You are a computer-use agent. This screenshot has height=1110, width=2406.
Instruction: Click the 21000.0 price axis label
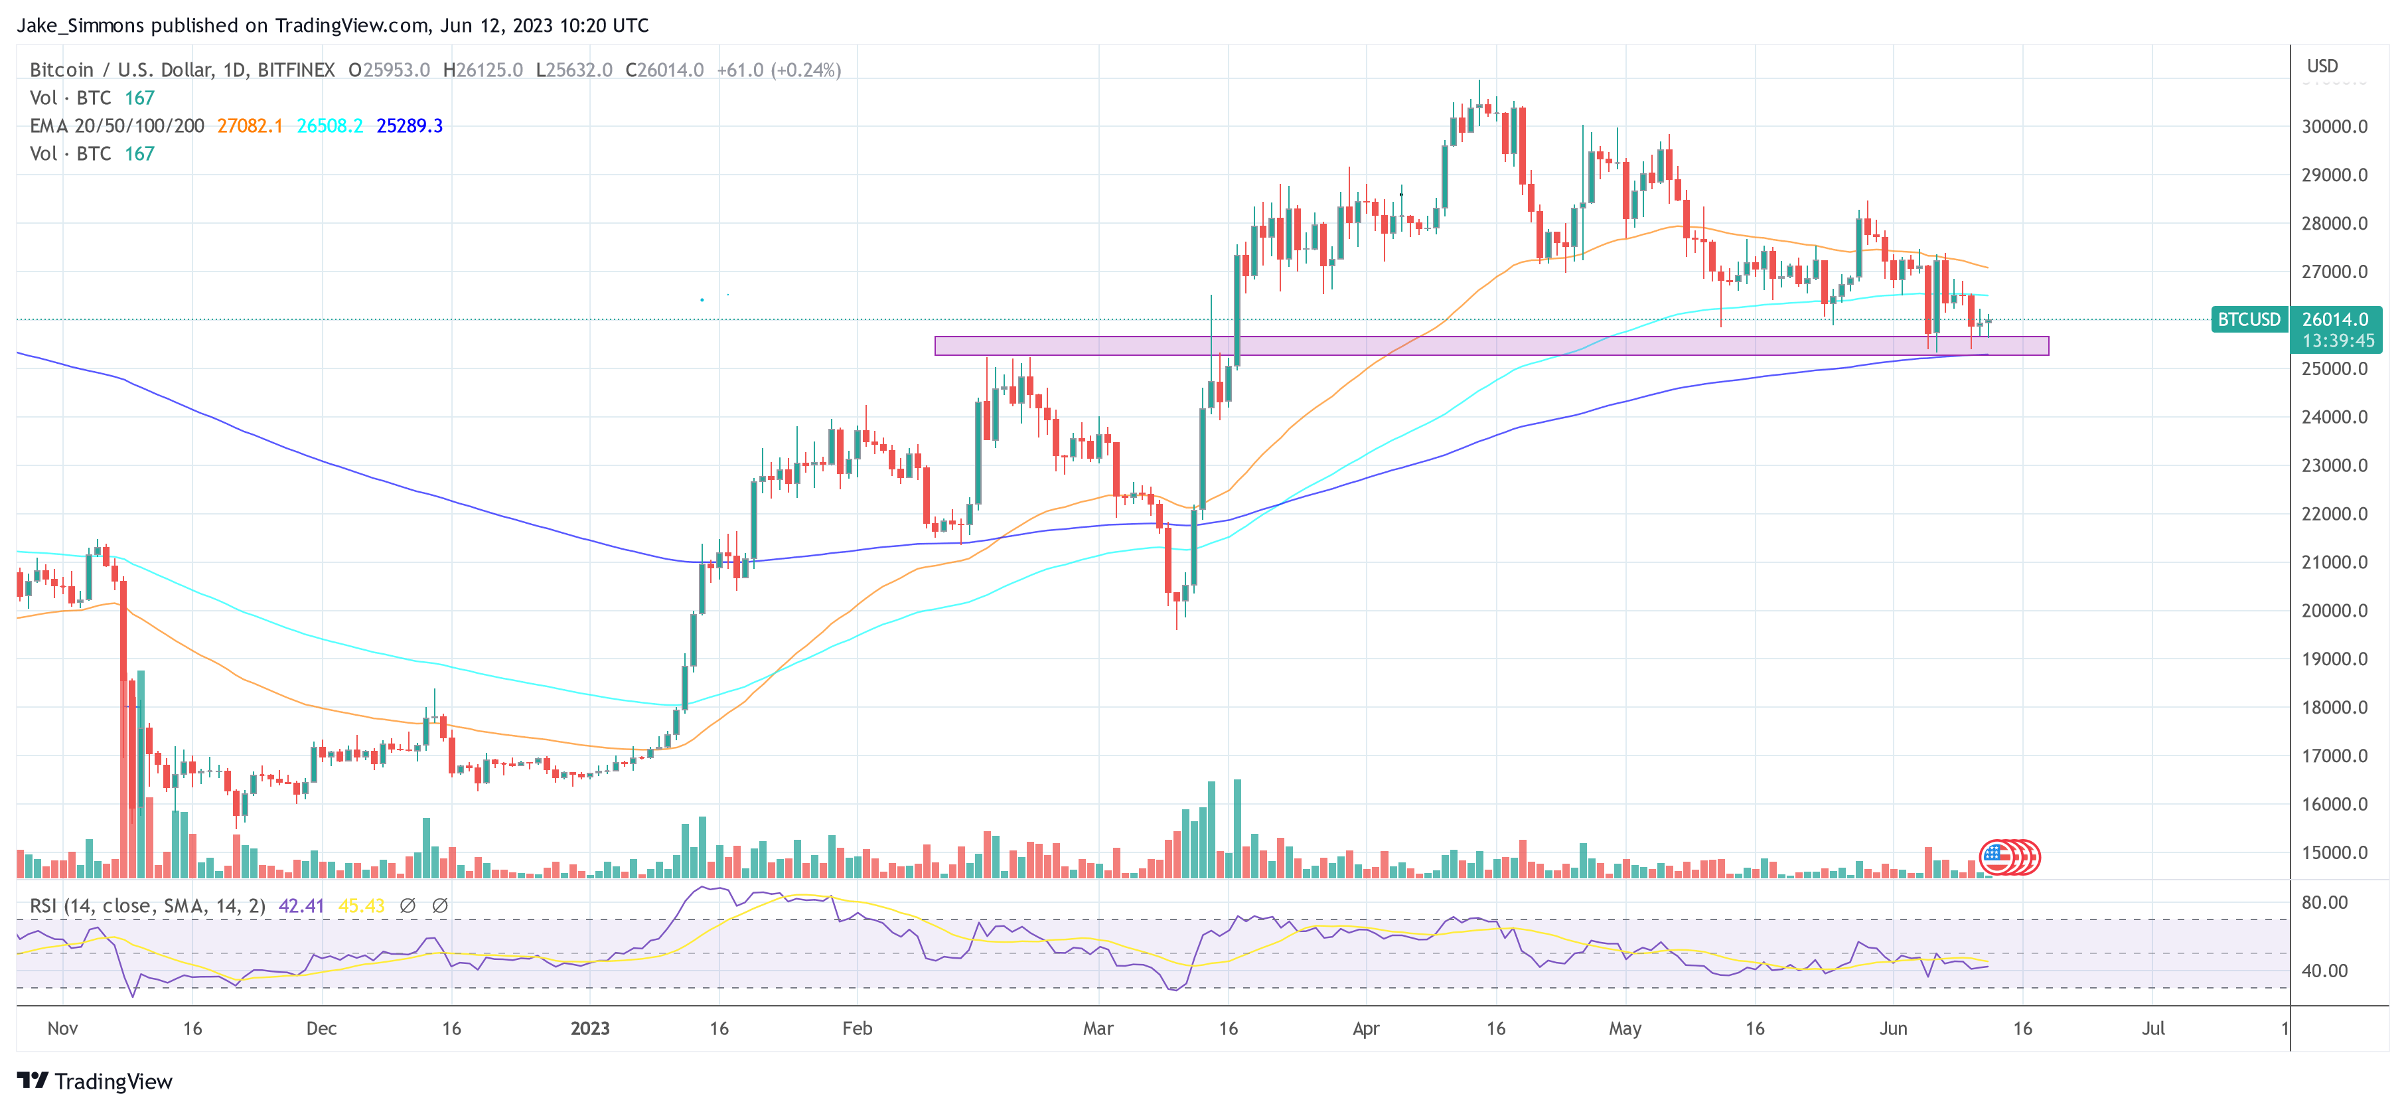[x=2334, y=562]
